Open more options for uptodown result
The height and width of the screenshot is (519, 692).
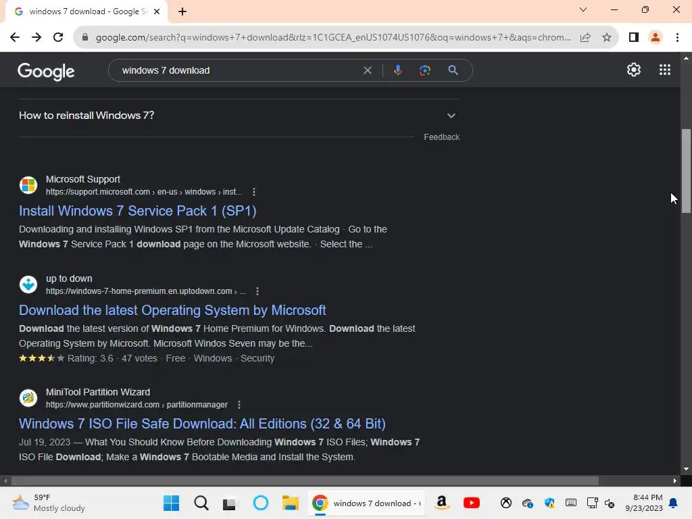(x=257, y=291)
